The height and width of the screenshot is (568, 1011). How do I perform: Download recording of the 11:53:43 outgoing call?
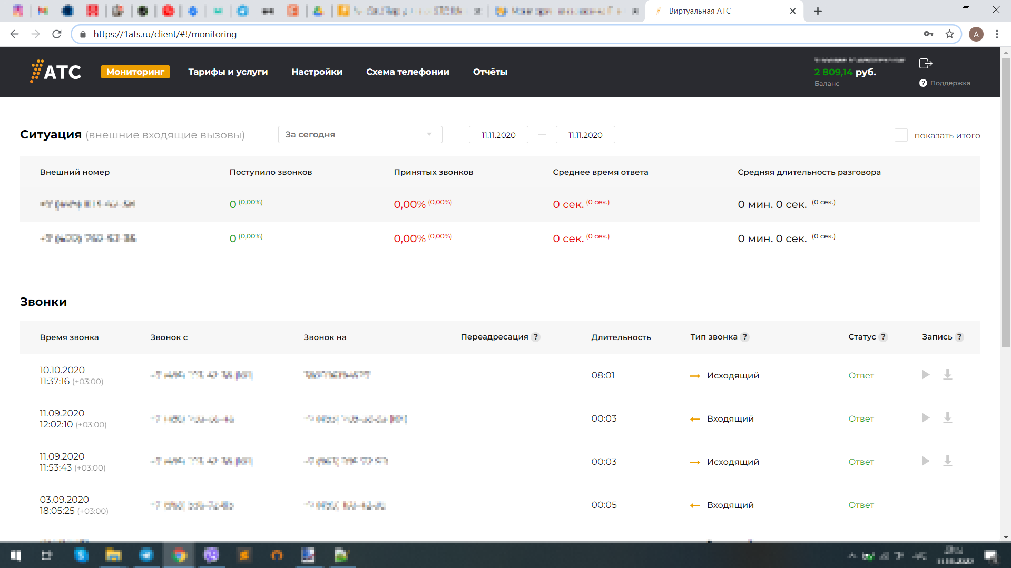[x=947, y=461]
